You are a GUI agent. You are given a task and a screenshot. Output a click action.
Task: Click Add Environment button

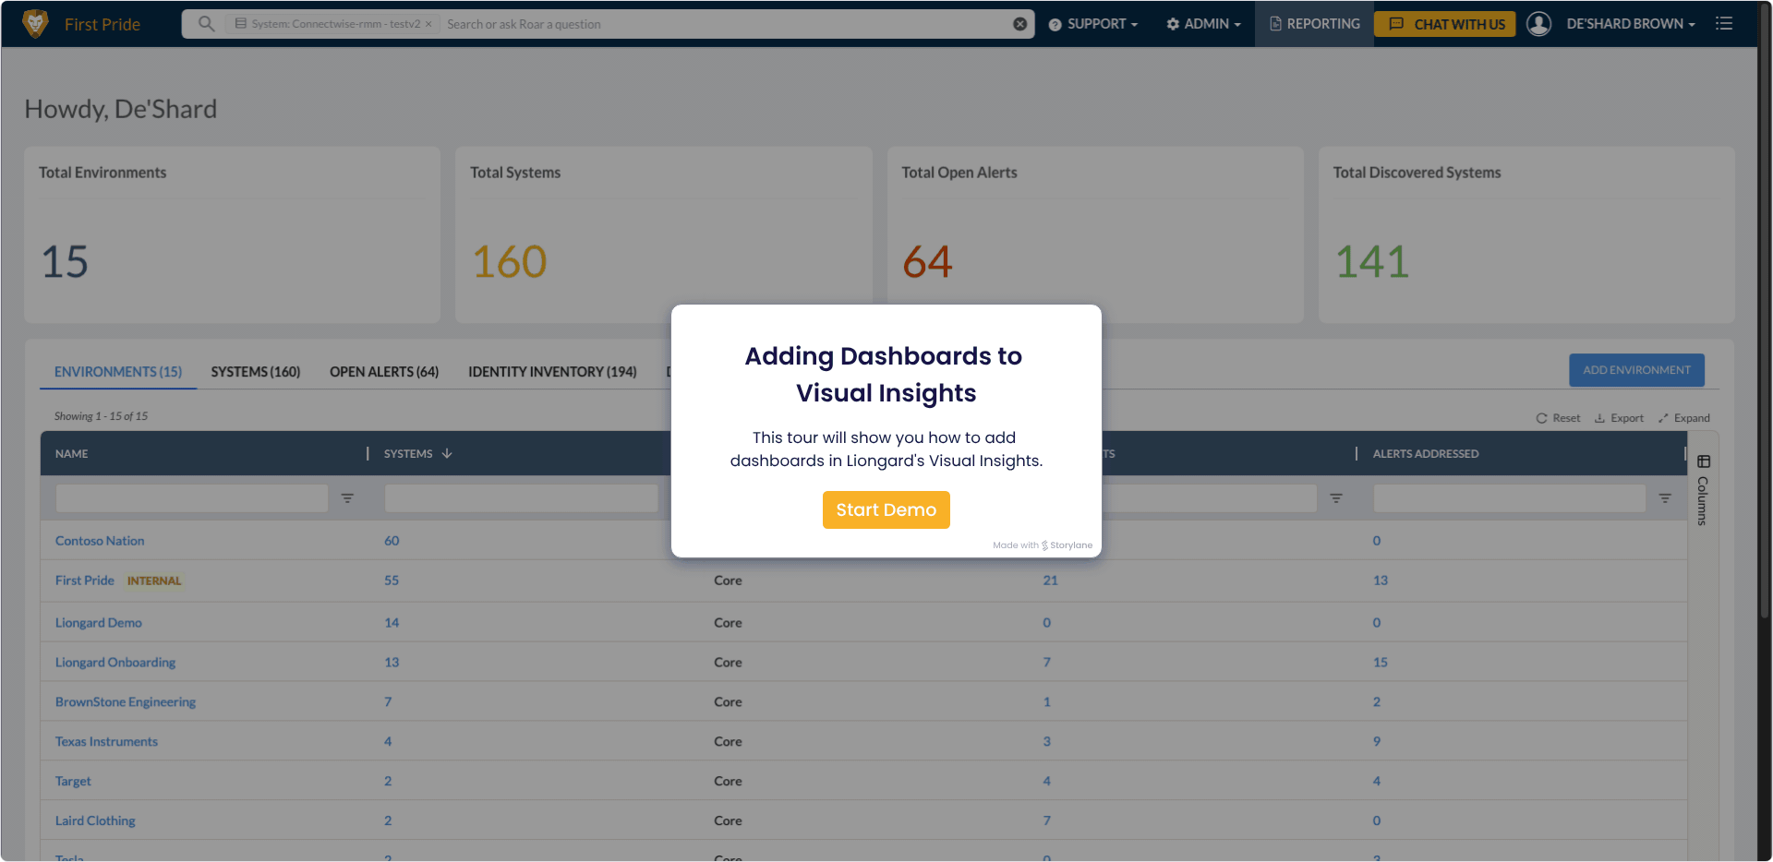(1636, 370)
